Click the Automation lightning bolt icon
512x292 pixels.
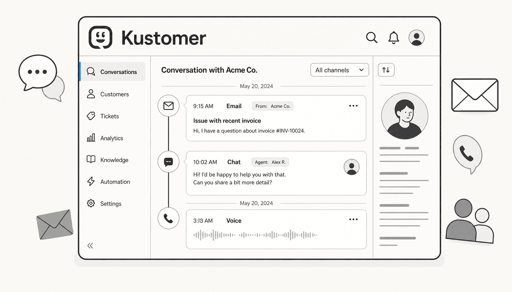pyautogui.click(x=91, y=181)
